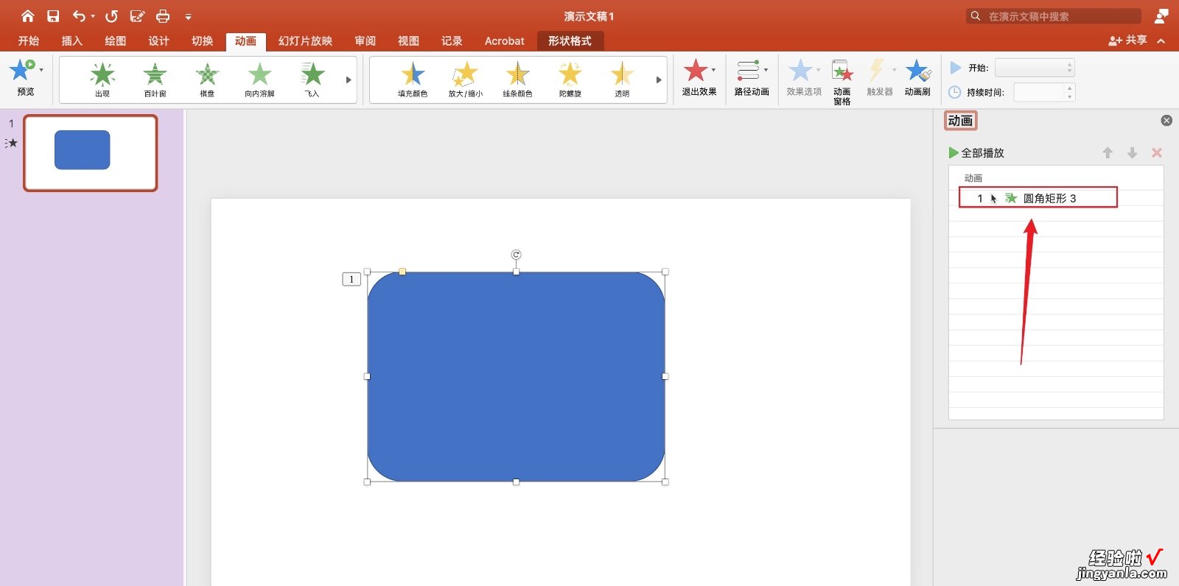The image size is (1179, 586).
Task: Open the 幻灯片放映 tab
Action: [306, 41]
